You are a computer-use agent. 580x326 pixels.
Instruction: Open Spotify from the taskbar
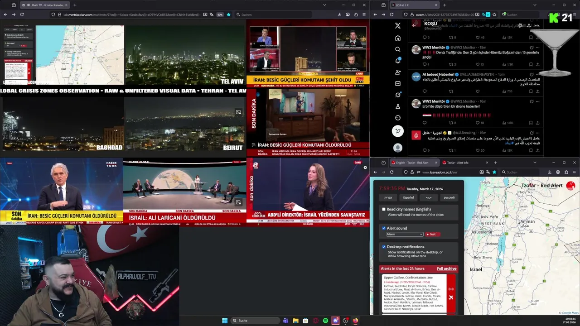tap(325, 321)
